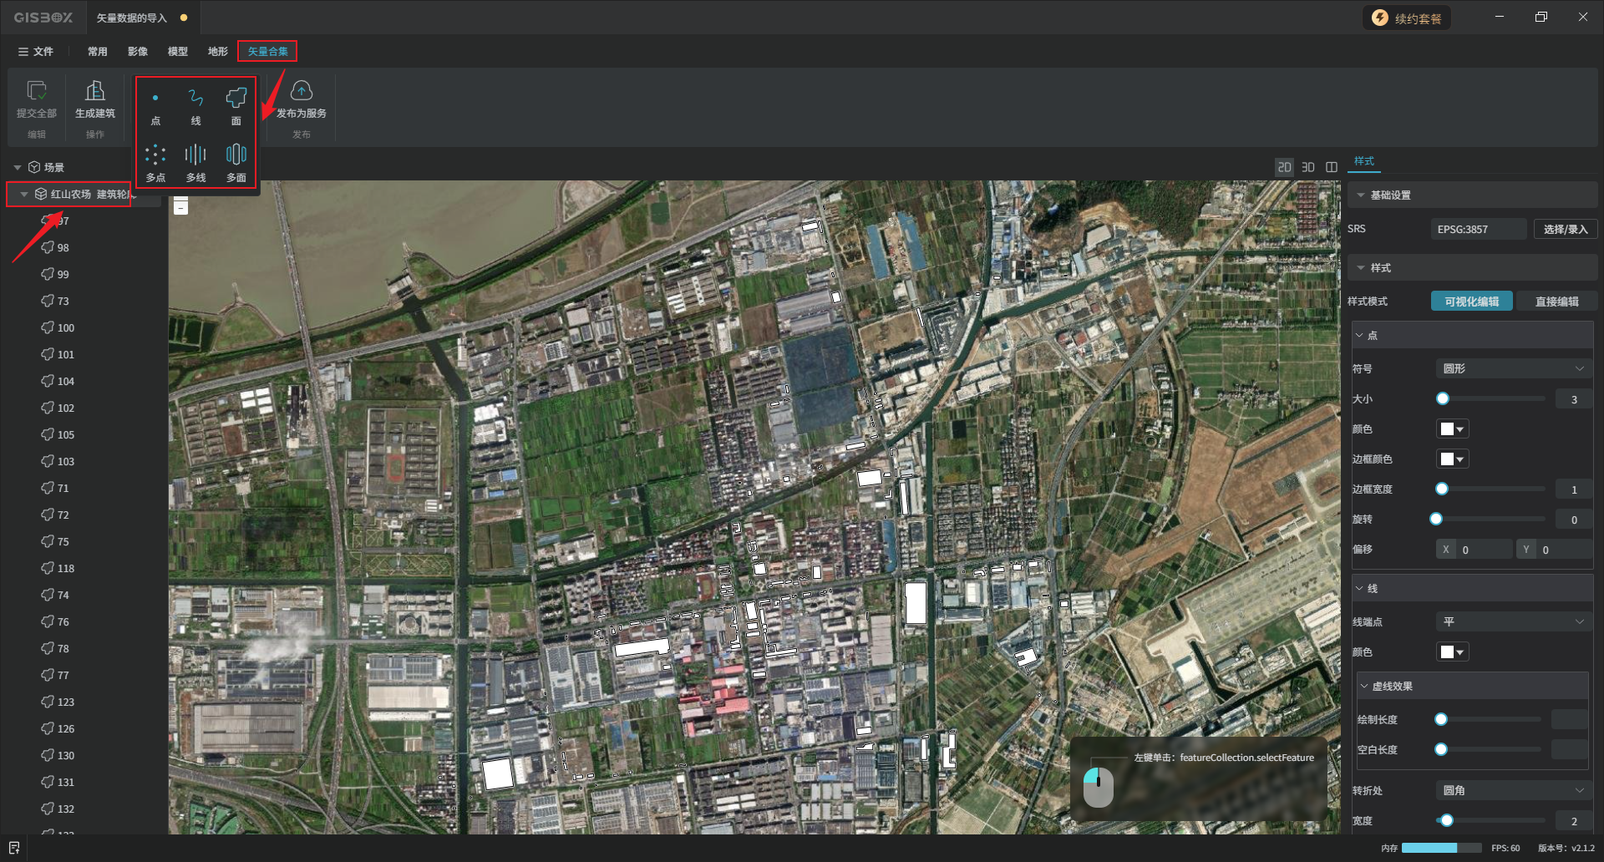Image resolution: width=1604 pixels, height=862 pixels.
Task: Open the 线端点 line cap dropdown
Action: (x=1512, y=621)
